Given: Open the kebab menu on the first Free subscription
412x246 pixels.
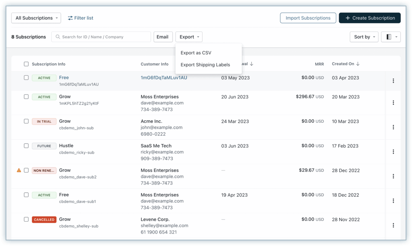Looking at the screenshot, I should click(x=393, y=81).
